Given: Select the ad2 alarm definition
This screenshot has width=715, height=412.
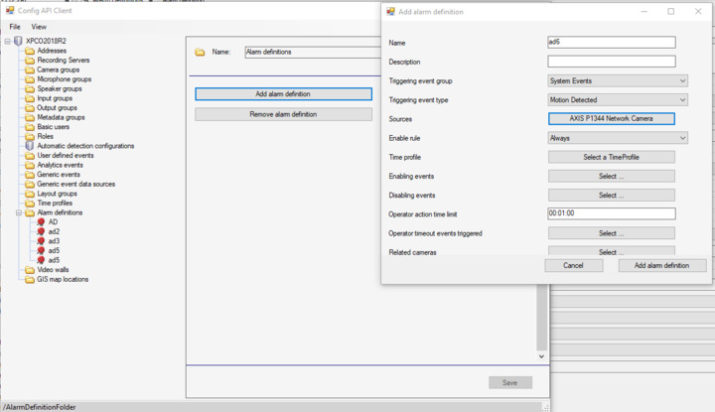Looking at the screenshot, I should tap(54, 231).
